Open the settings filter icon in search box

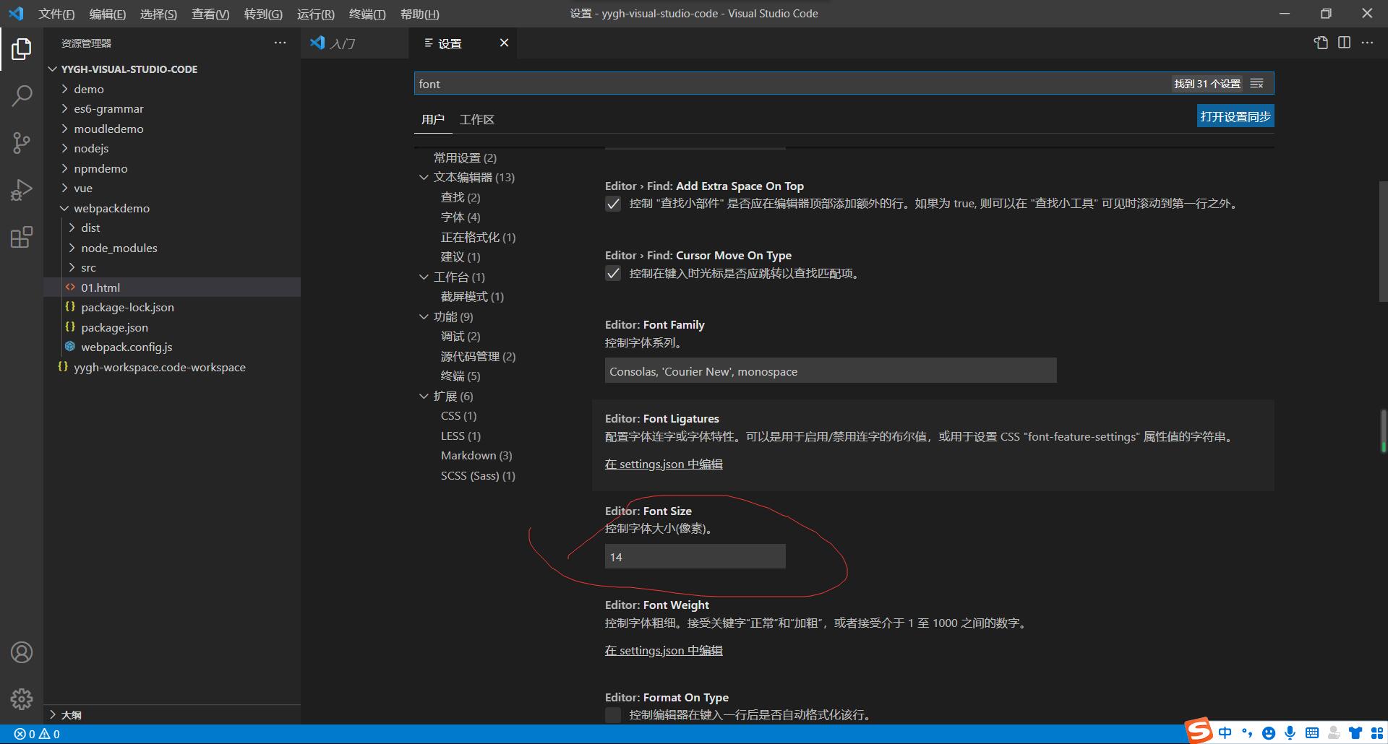[x=1257, y=83]
